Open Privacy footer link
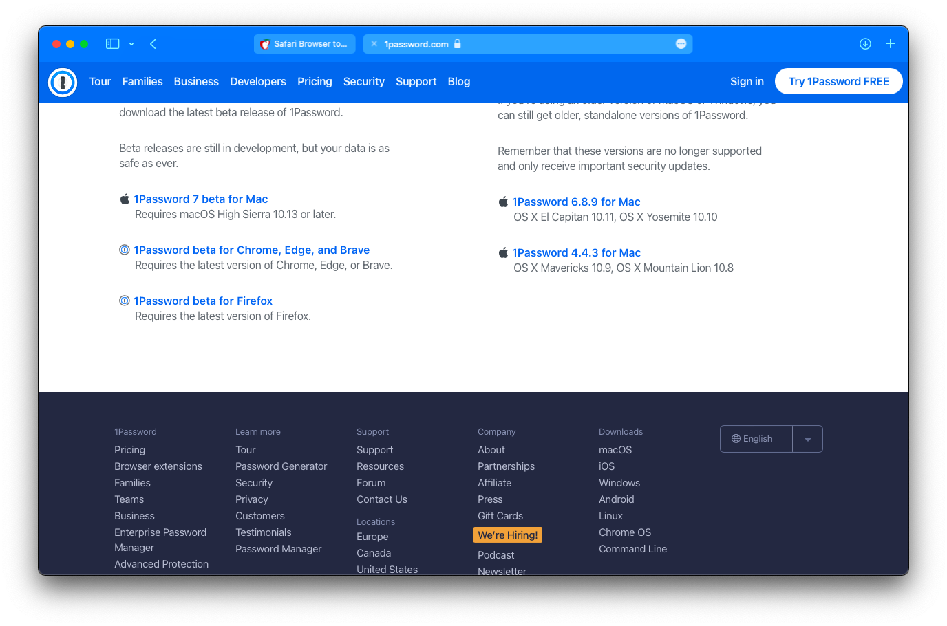The width and height of the screenshot is (947, 626). click(x=252, y=499)
